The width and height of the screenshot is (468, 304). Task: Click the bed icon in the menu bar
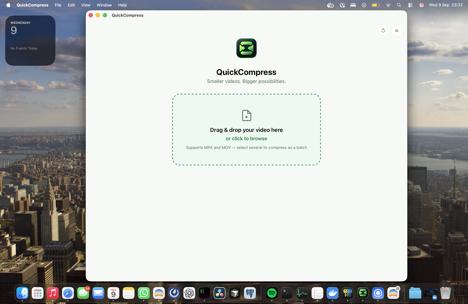pos(353,5)
